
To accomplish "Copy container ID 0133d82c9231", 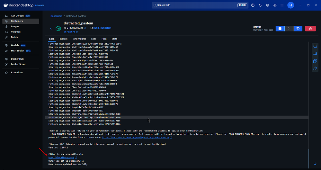I will pos(85,28).
